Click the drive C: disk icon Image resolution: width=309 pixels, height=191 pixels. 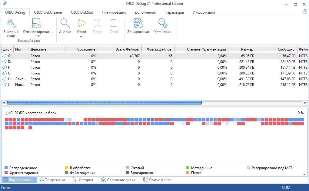tap(5, 56)
